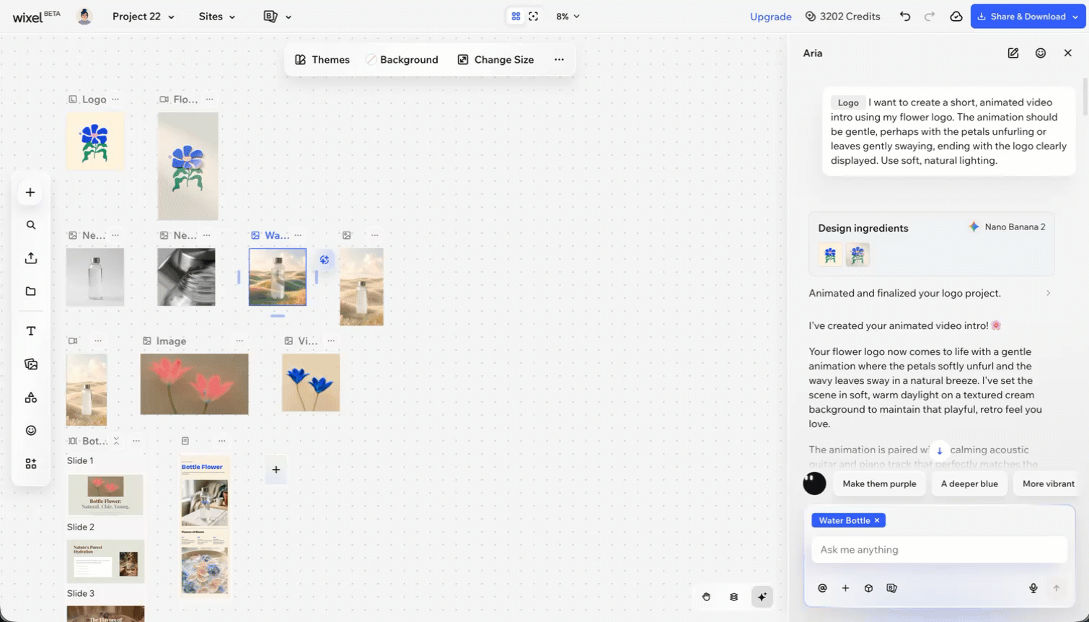Click the undo arrow in top bar
Image resolution: width=1089 pixels, height=622 pixels.
pos(905,17)
